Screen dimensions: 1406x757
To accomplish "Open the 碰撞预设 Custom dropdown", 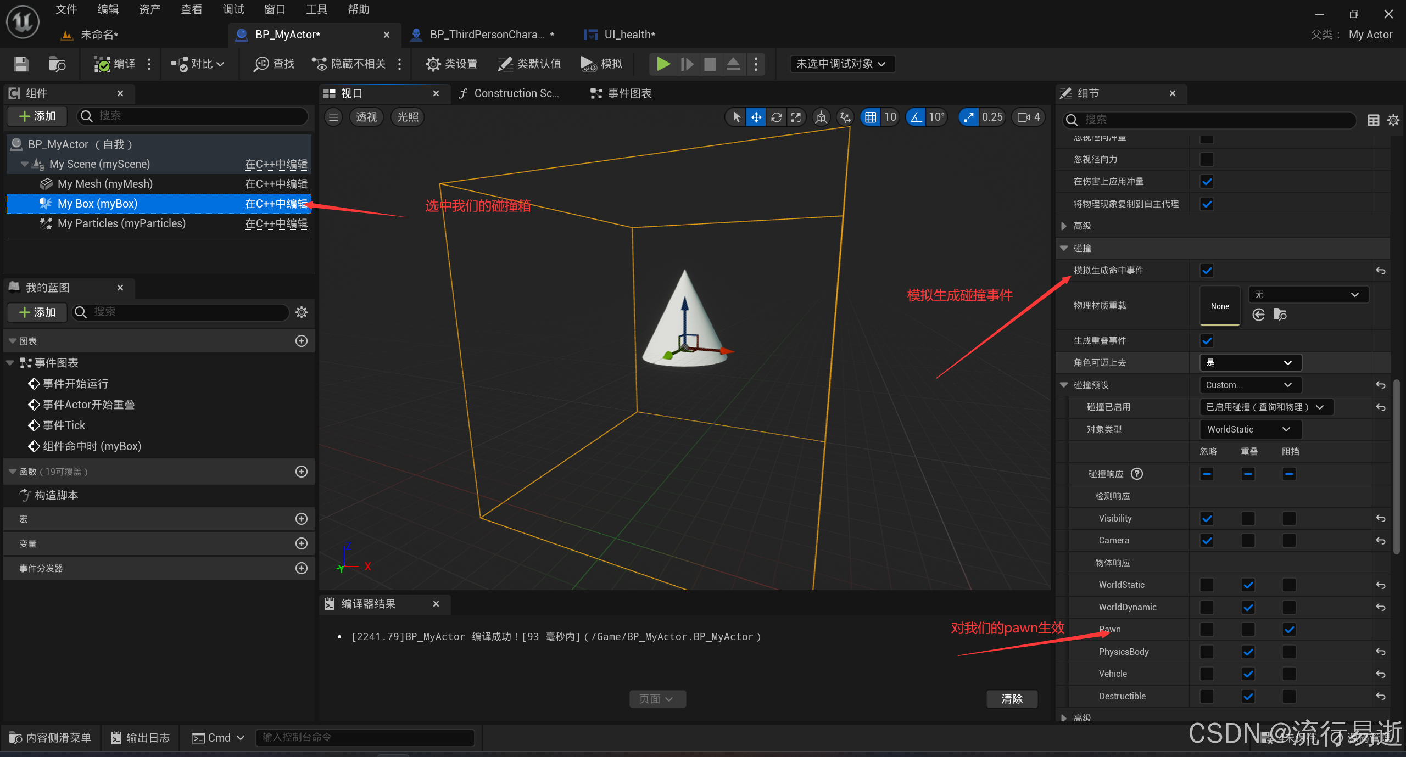I will click(x=1249, y=385).
